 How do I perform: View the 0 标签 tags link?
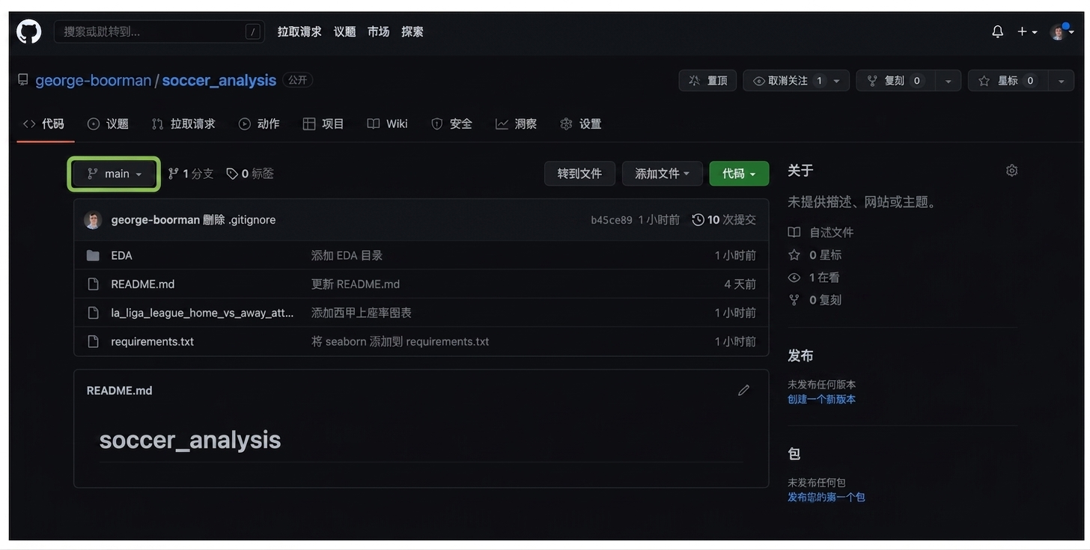(250, 174)
